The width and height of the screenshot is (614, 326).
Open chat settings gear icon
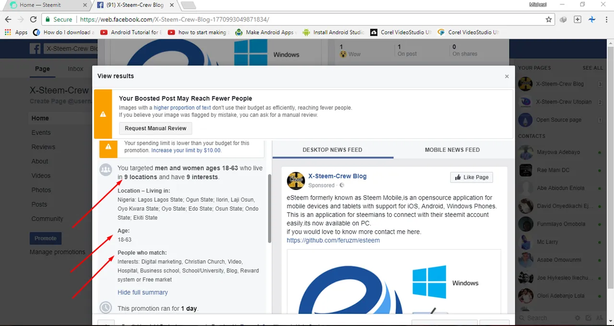578,318
